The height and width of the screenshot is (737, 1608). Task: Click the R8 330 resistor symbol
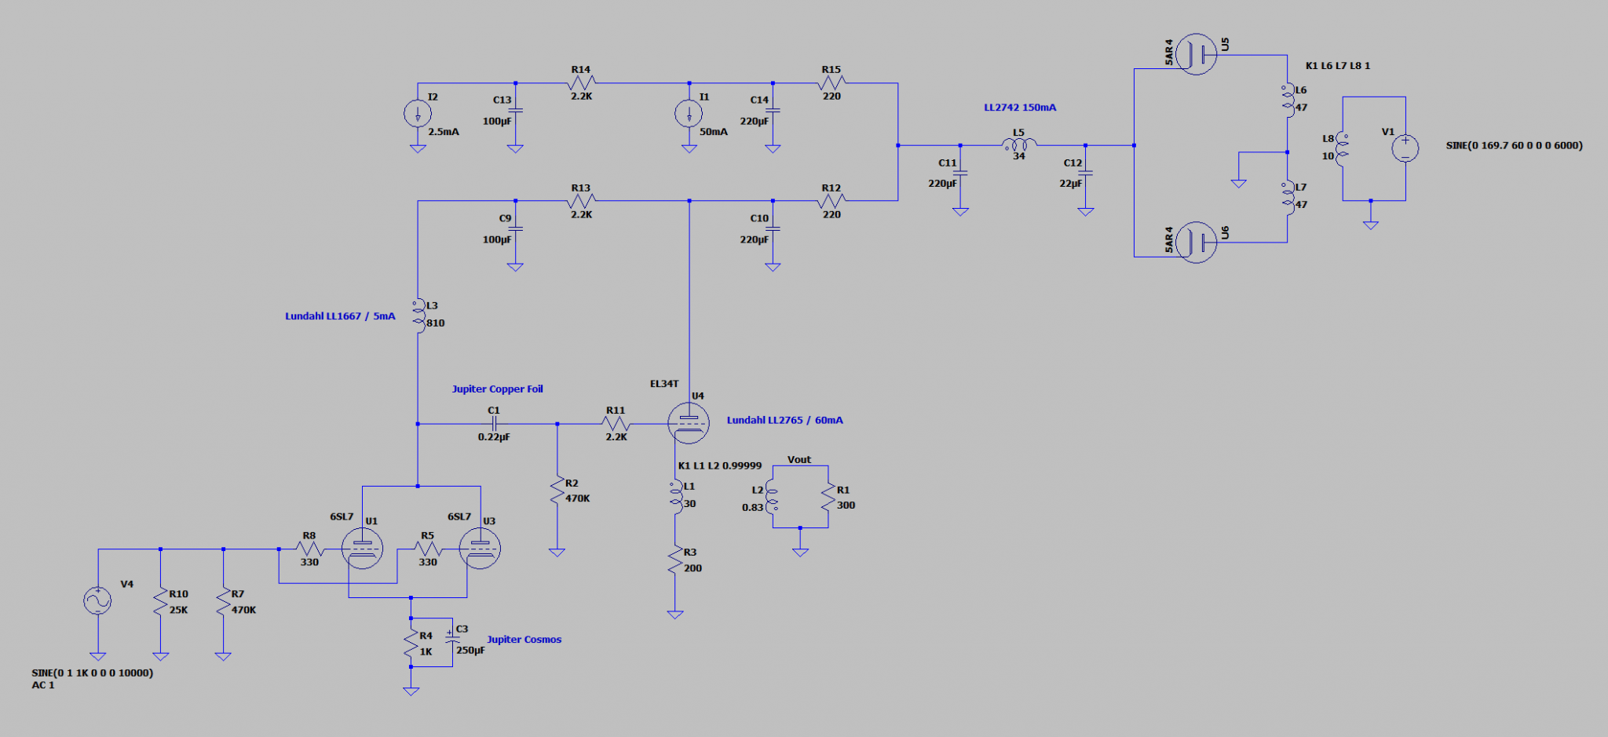pos(309,549)
